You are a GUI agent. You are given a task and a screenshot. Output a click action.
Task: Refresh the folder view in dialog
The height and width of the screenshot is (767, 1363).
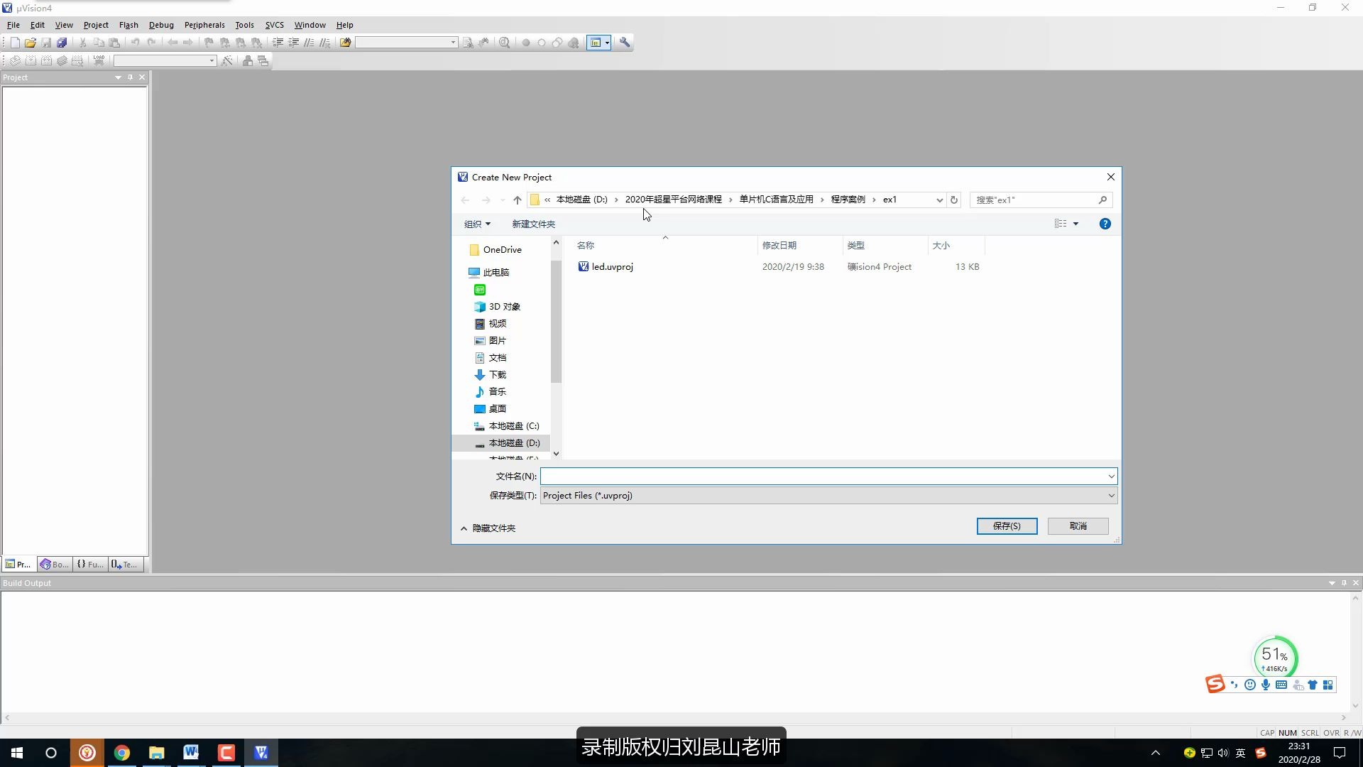(954, 200)
